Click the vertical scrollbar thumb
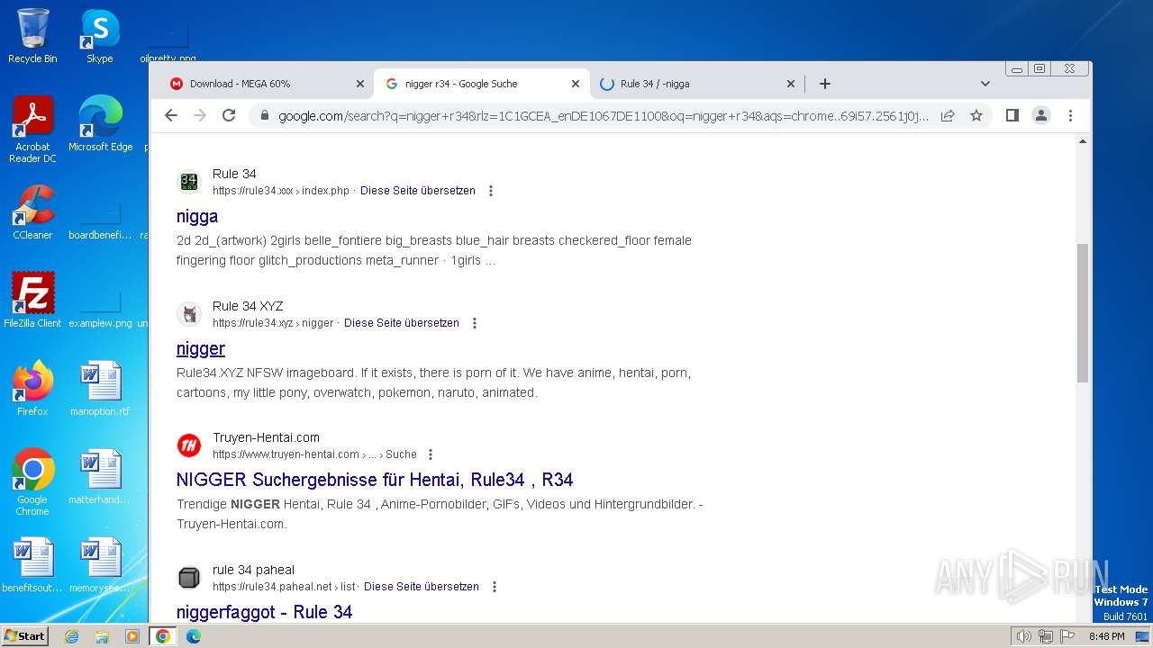Viewport: 1153px width, 648px height. [1083, 313]
